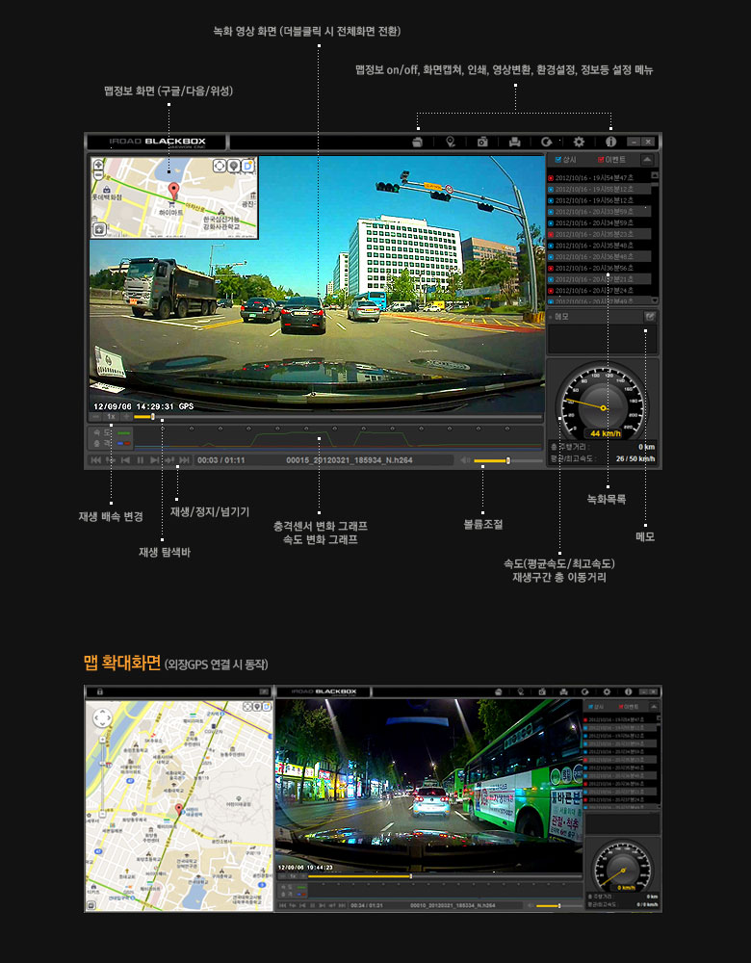
Task: Toggle the 이벤트 filter in daytime player
Action: tap(611, 160)
